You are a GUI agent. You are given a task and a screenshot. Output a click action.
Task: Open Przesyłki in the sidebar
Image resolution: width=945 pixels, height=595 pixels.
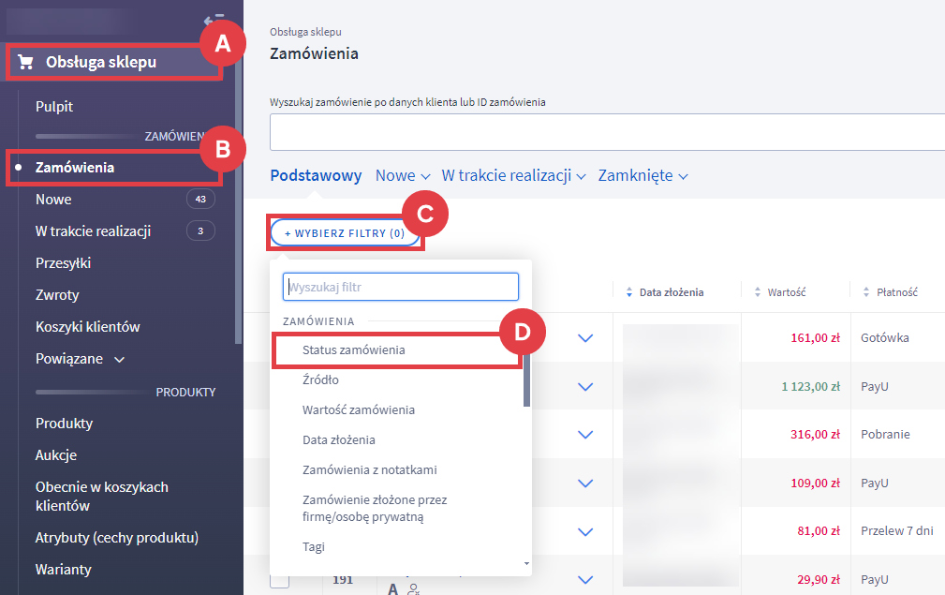63,263
